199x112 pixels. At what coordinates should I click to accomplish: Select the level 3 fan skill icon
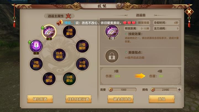(x=49, y=32)
